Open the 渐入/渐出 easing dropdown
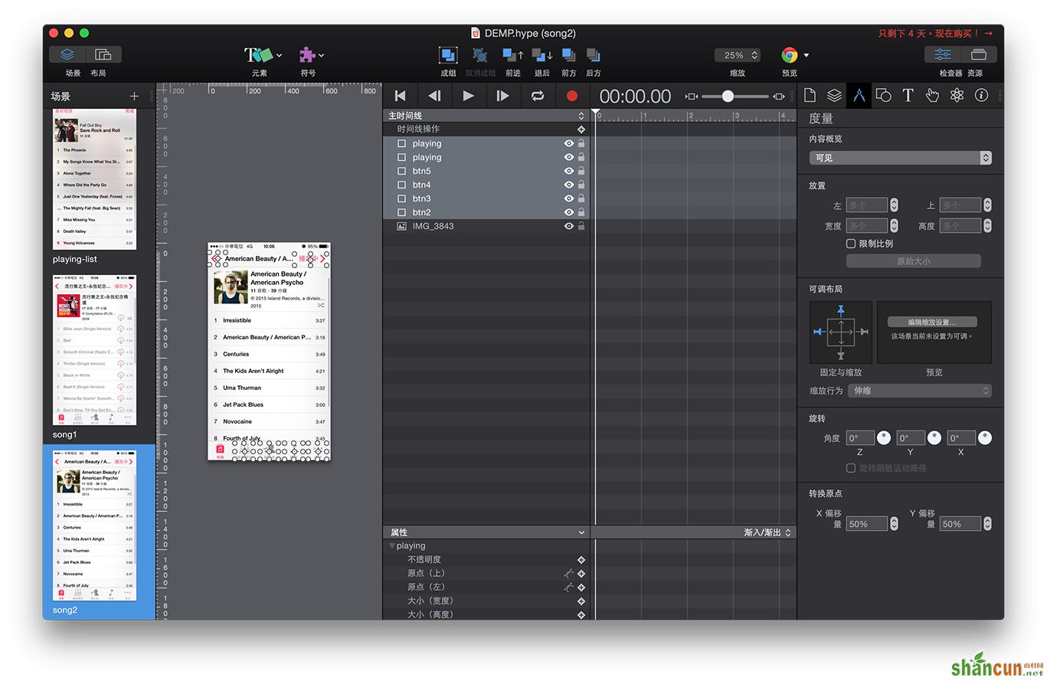 pyautogui.click(x=767, y=532)
